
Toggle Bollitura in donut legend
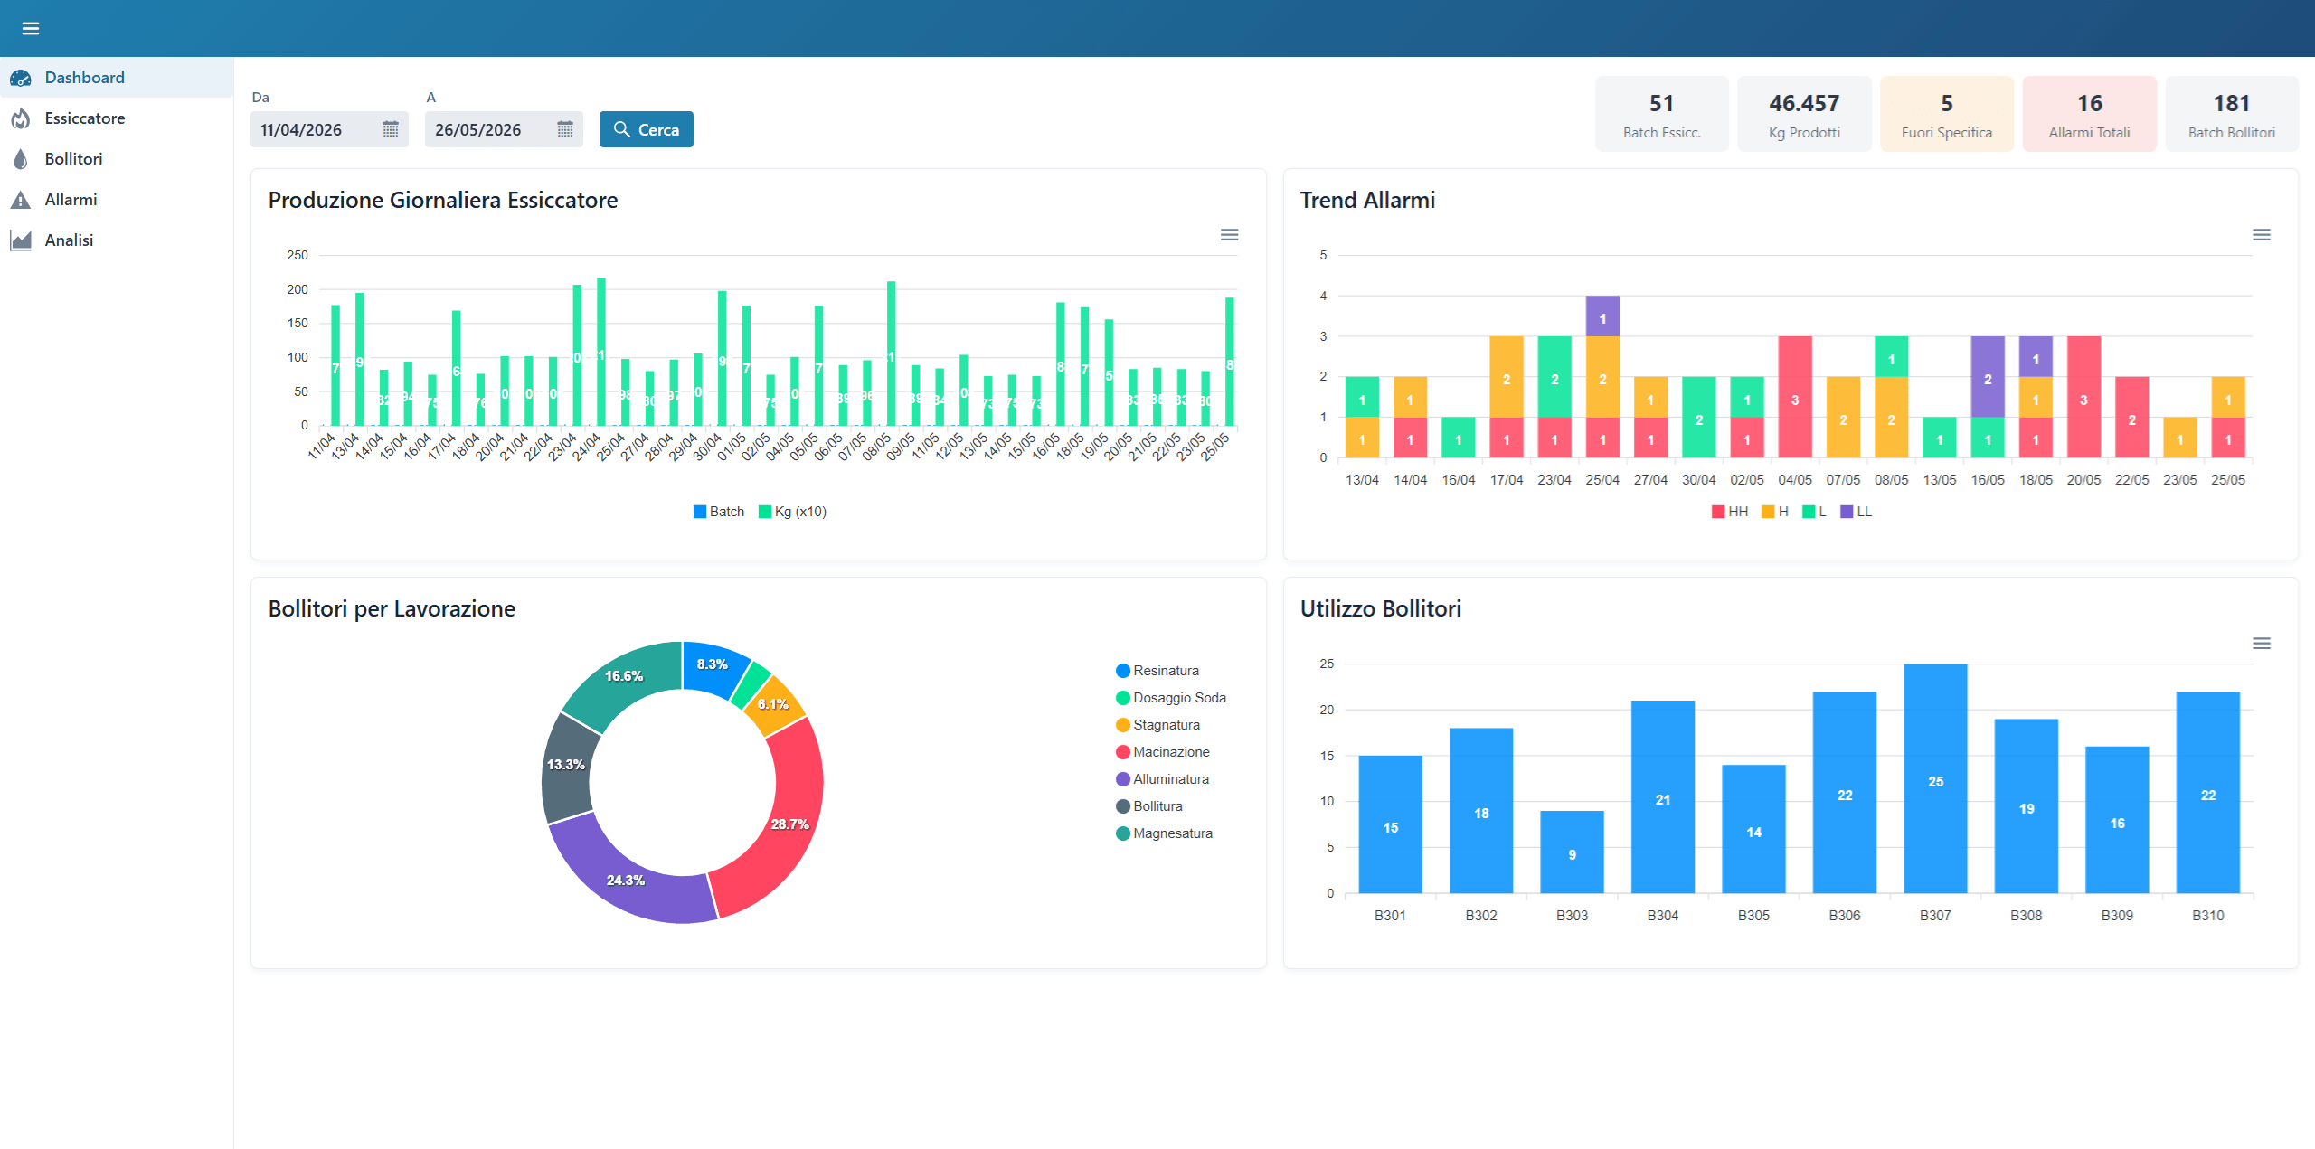coord(1149,806)
